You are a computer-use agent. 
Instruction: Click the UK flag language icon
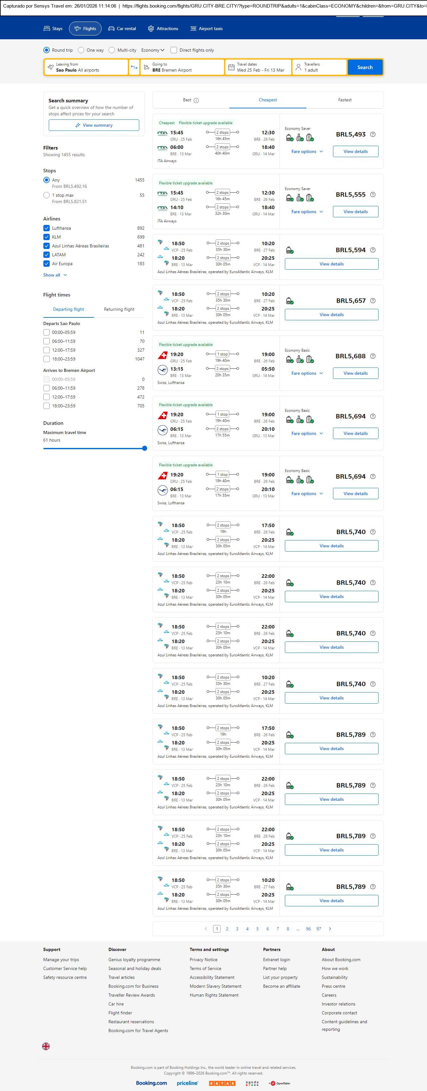(46, 1046)
